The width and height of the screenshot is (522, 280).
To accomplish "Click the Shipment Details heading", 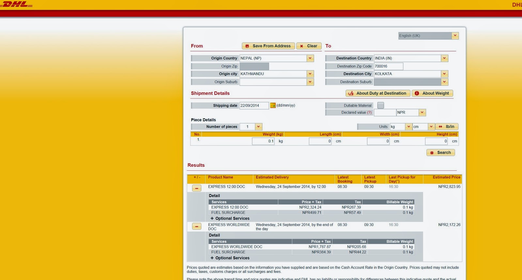I will (x=210, y=93).
